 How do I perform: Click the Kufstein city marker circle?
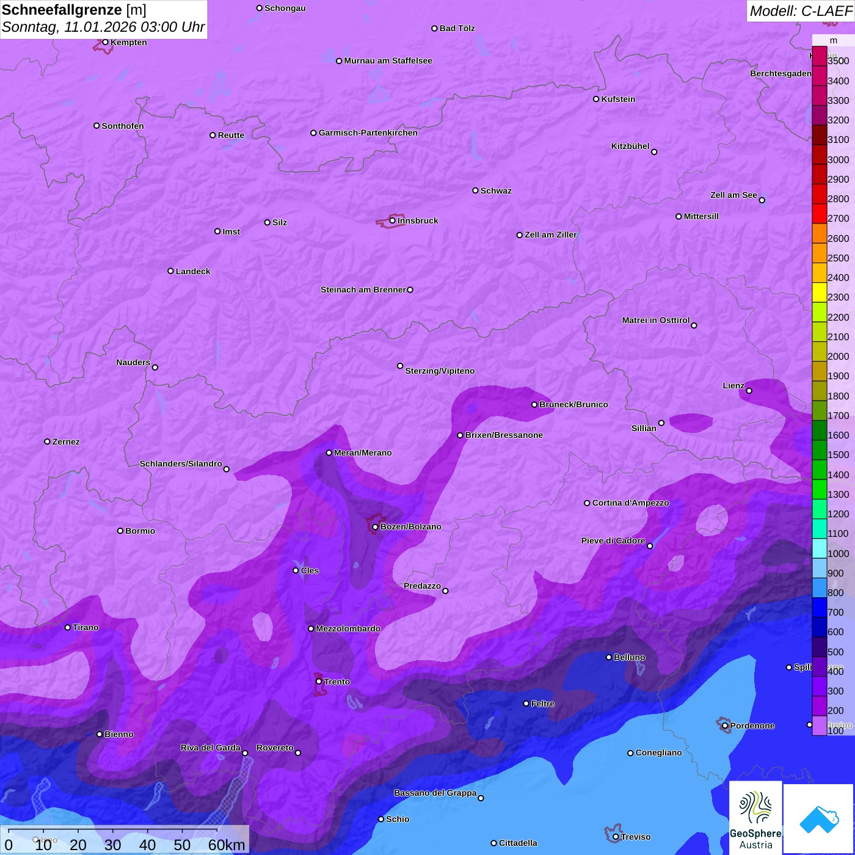click(597, 99)
